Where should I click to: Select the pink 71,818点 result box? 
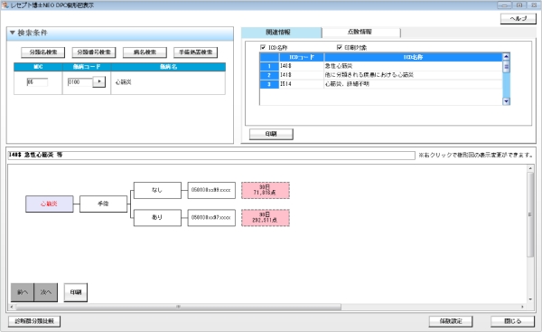pos(266,190)
